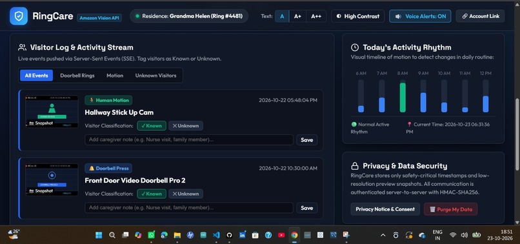
Task: Click the RingCare shield logo
Action: [19, 16]
